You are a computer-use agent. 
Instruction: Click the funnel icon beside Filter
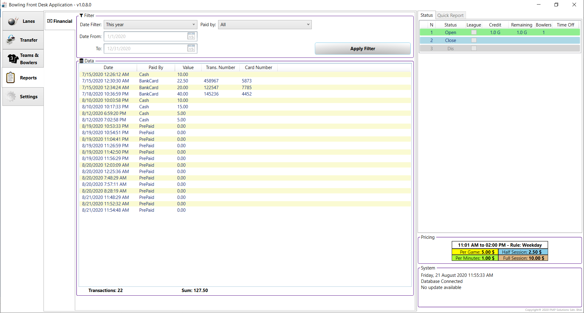tap(81, 15)
